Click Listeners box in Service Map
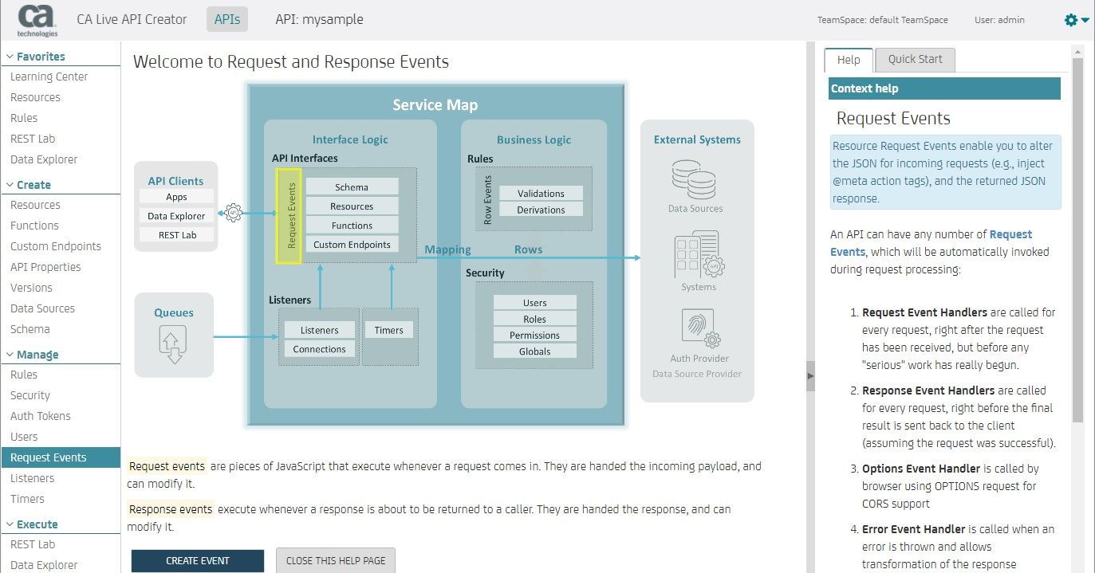The height and width of the screenshot is (573, 1095). pyautogui.click(x=319, y=330)
